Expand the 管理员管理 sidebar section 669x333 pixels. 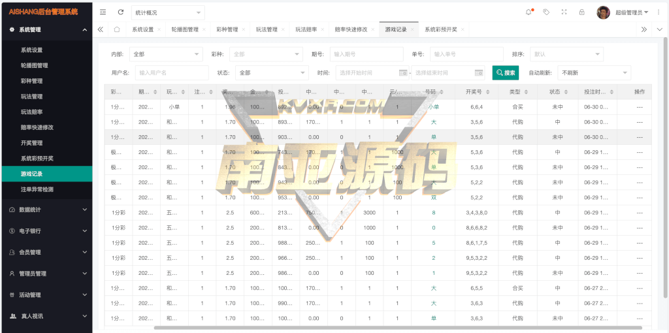(x=46, y=274)
